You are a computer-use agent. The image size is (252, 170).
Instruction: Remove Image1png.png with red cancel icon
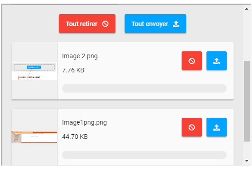(192, 127)
